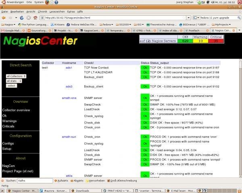
Task: Open the amath-sun hostname link
Action: tap(69, 137)
